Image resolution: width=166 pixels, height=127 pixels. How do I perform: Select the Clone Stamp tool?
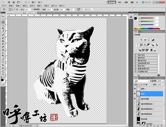click(x=3, y=41)
